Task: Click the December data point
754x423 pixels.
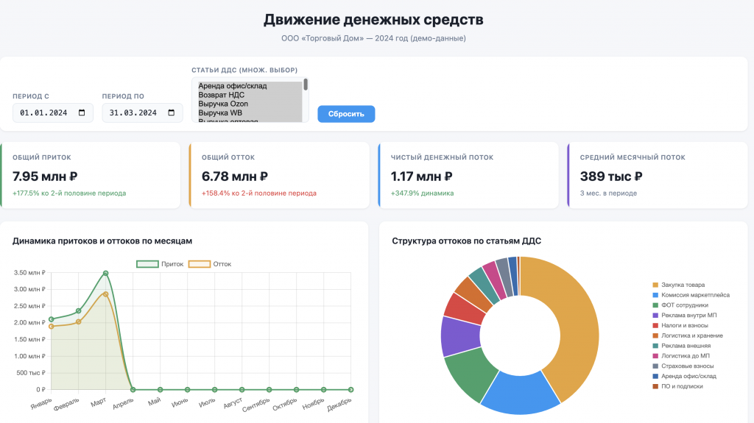Action: click(351, 390)
